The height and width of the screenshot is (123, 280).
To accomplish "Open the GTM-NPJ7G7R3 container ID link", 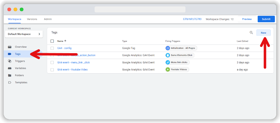I will tap(192, 19).
